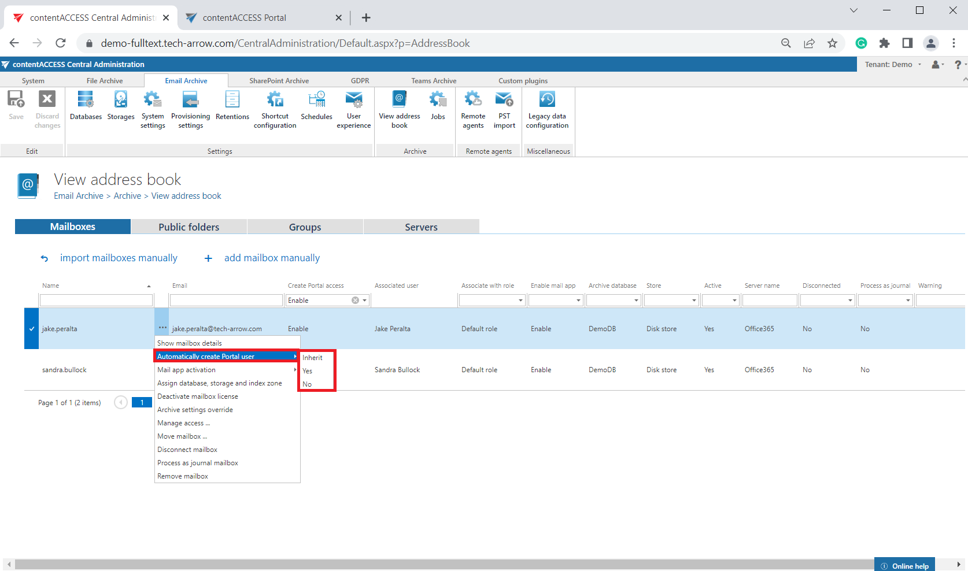Click the horizontal scrollbar at the bottom
968x571 pixels.
439,564
